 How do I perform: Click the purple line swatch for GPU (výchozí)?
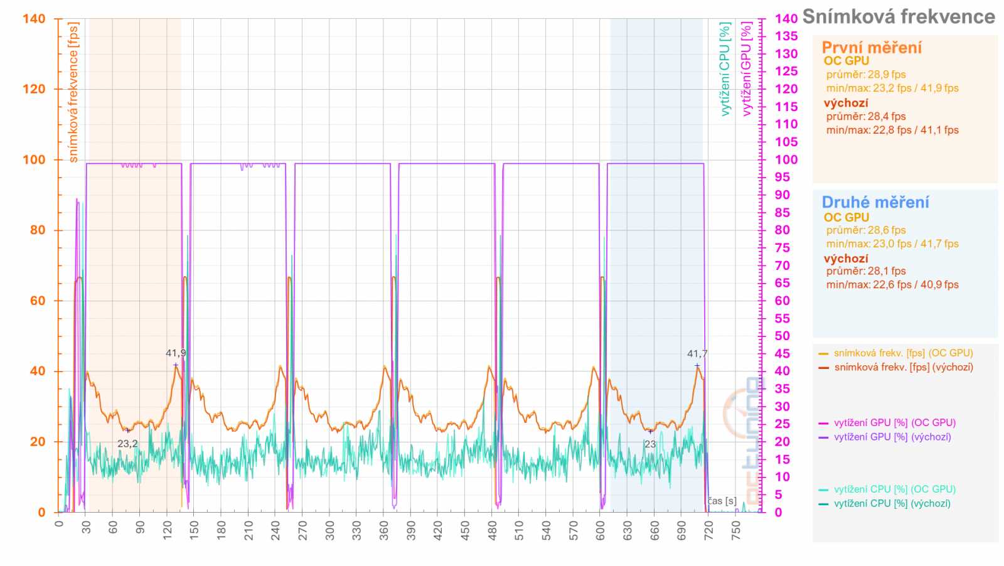[x=824, y=437]
